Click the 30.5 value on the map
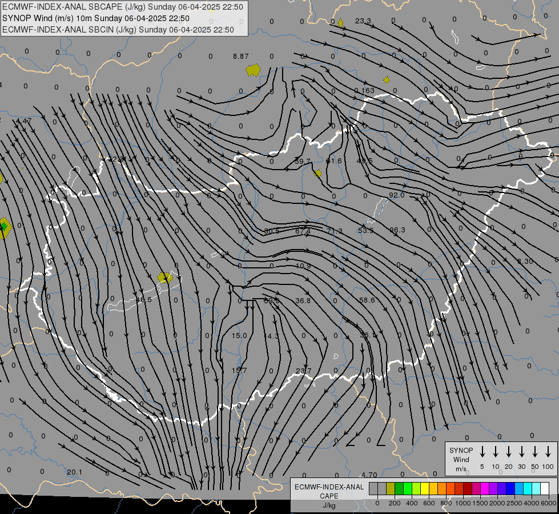The image size is (559, 514). tap(272, 231)
